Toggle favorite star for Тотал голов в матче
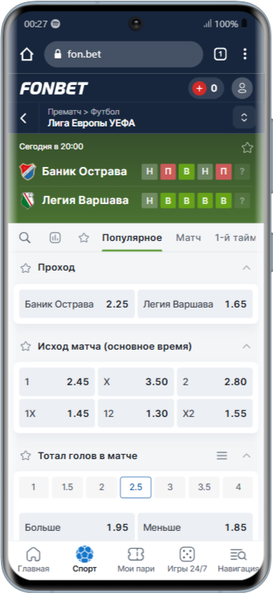Image resolution: width=273 pixels, height=593 pixels. pyautogui.click(x=25, y=455)
